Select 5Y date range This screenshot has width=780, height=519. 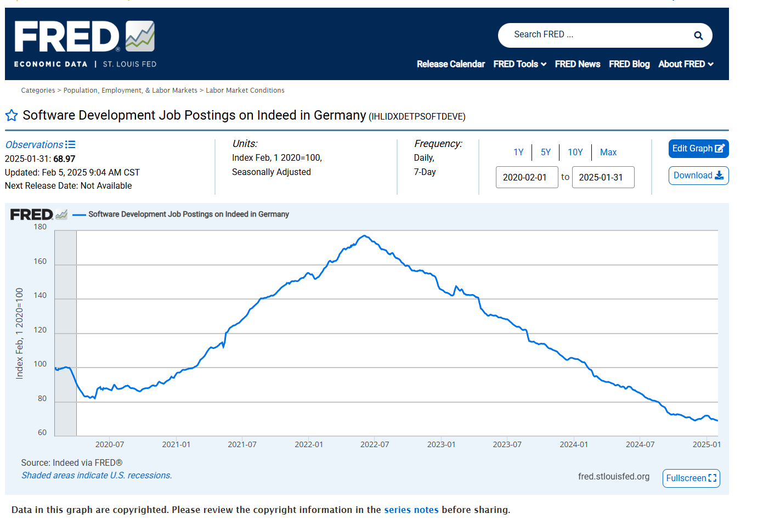[546, 153]
